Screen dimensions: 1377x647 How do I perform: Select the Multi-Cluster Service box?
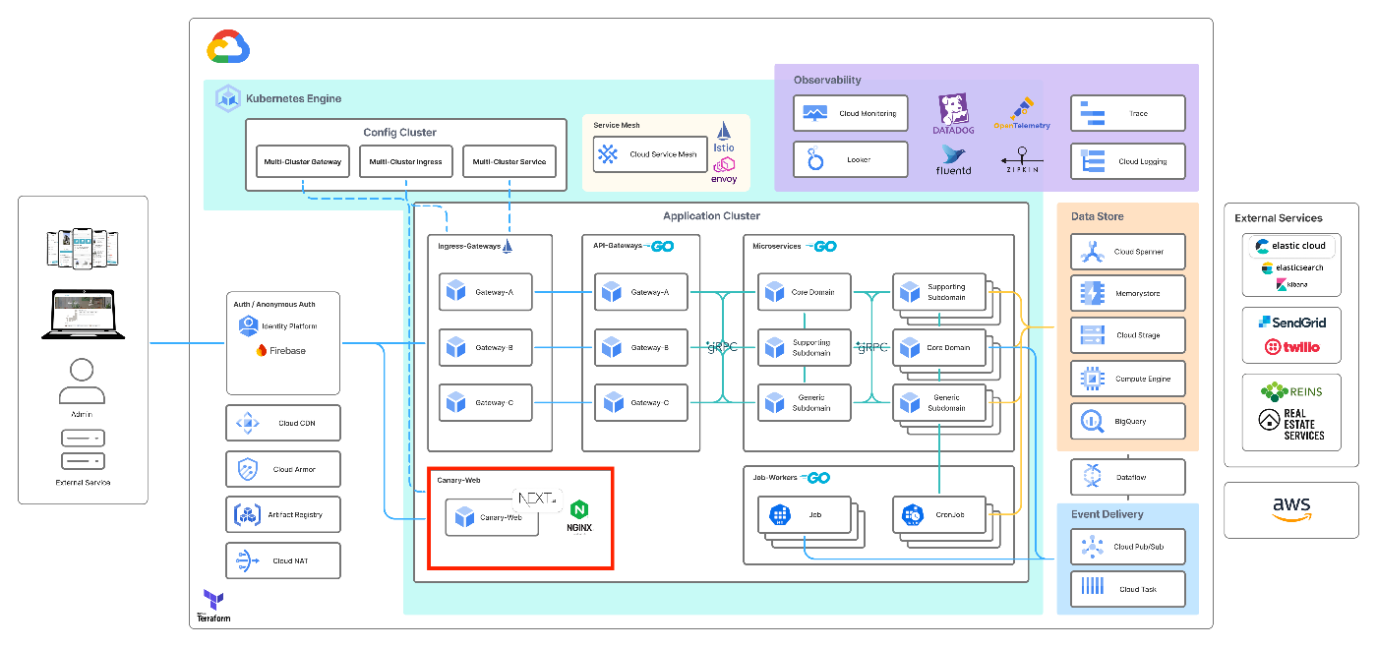[509, 162]
